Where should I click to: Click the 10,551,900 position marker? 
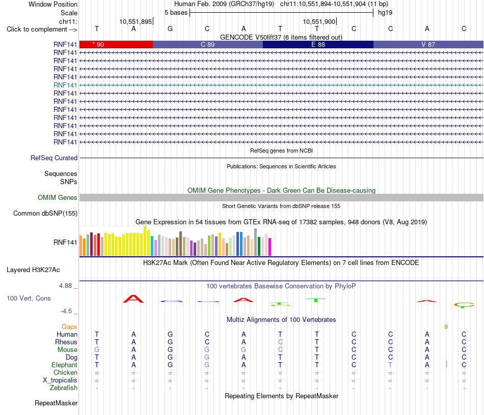coord(319,21)
